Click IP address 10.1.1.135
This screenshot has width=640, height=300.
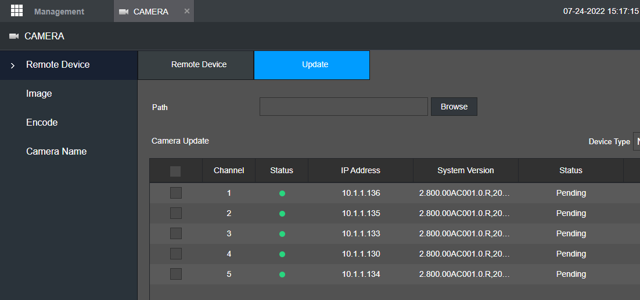[x=361, y=213]
